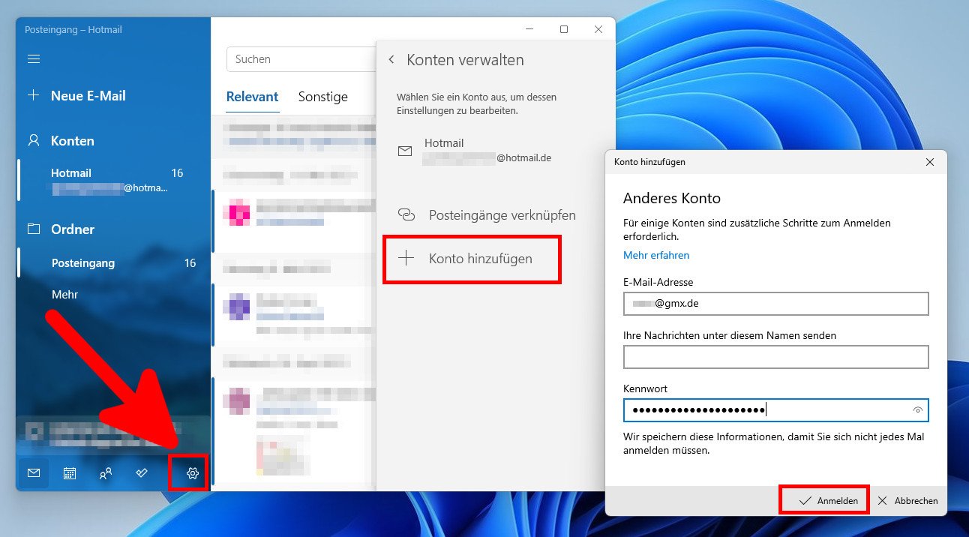The height and width of the screenshot is (537, 969).
Task: Click the plus icon next to Konto hinzufügen
Action: 406,258
